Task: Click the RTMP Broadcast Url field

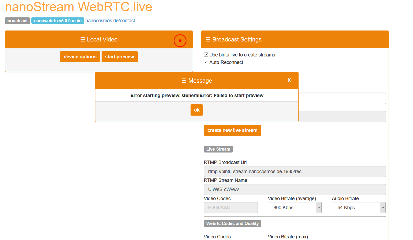Action: coord(295,172)
